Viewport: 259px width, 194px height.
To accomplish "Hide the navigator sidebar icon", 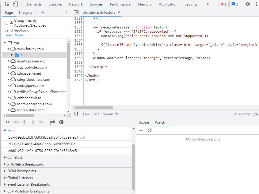I will point(76,13).
